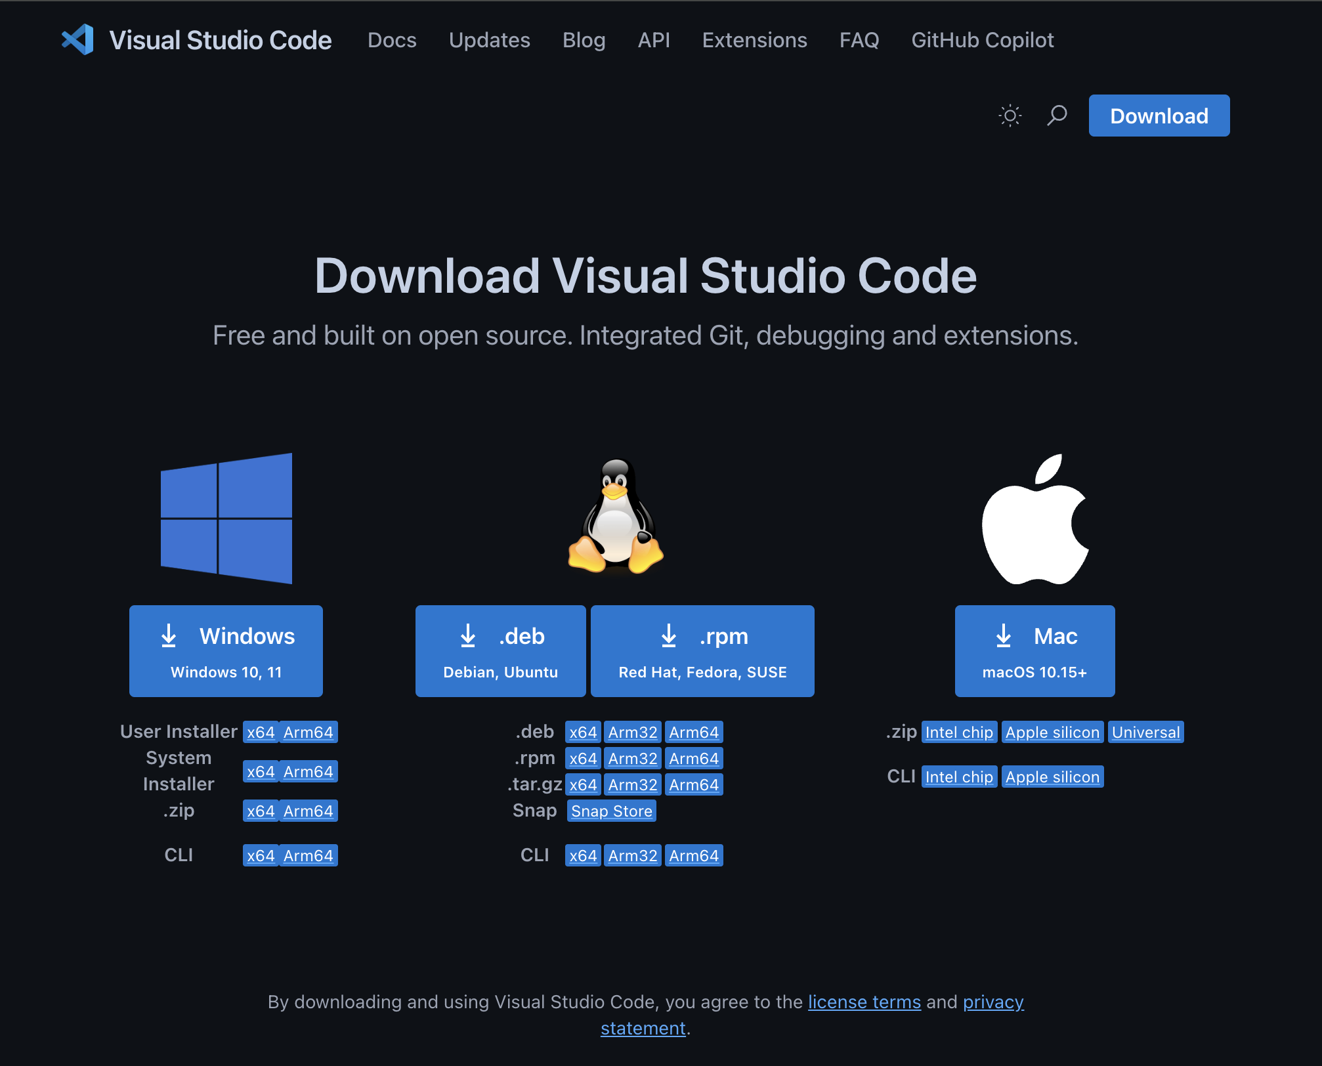Select Linux CLI Arm64 link

pos(694,855)
